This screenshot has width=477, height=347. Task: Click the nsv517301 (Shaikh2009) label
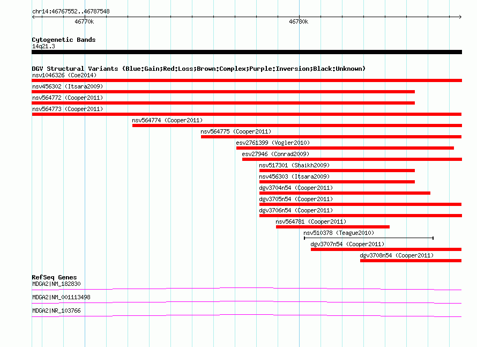[x=294, y=165]
